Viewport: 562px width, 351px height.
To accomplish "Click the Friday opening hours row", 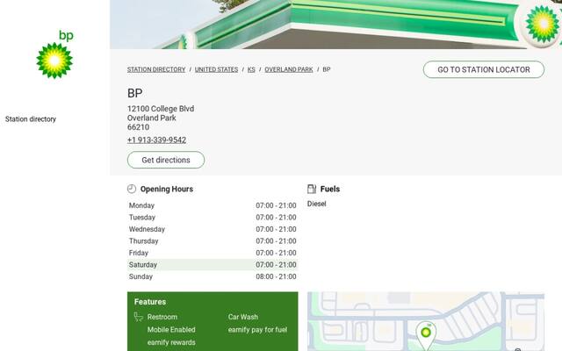I will click(x=213, y=253).
